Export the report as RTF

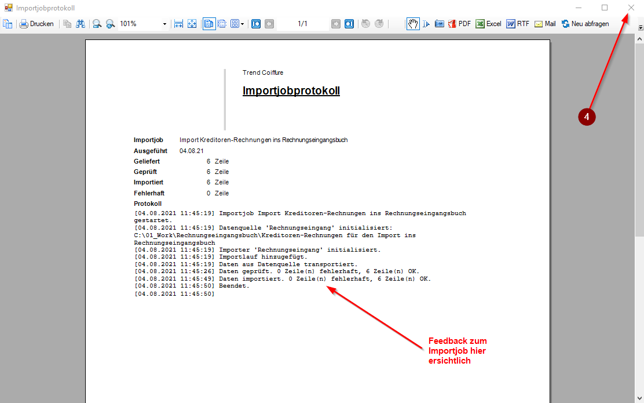(x=518, y=24)
